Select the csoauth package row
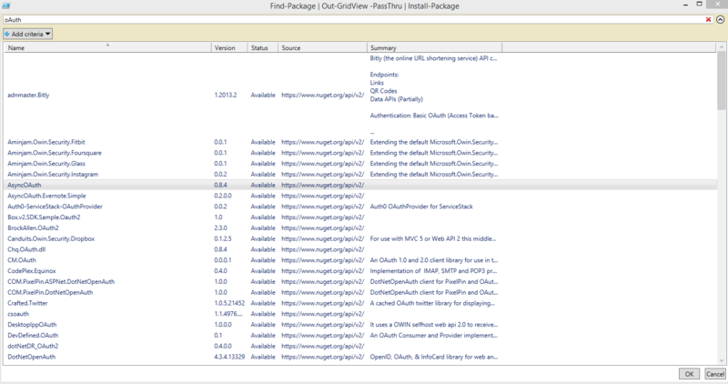This screenshot has height=384, width=728. pyautogui.click(x=360, y=314)
